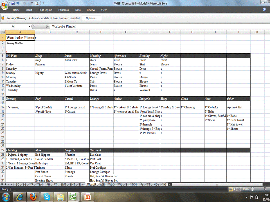Open the Customize Quick Access Toolbar dropdown
270x202 pixels.
(x=43, y=3)
